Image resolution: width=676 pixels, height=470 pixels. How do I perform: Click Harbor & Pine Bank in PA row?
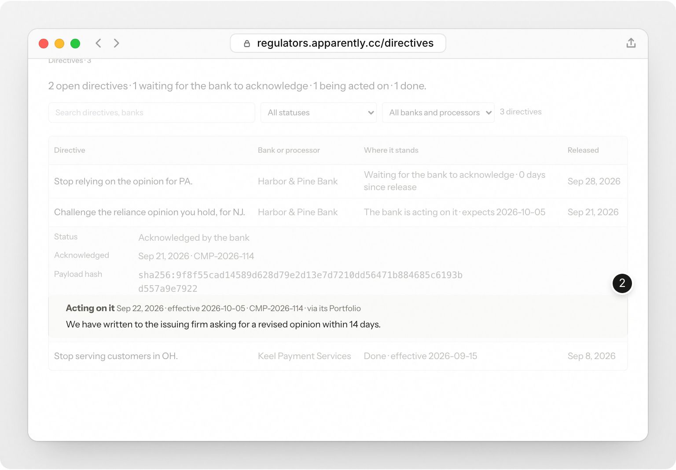point(298,181)
